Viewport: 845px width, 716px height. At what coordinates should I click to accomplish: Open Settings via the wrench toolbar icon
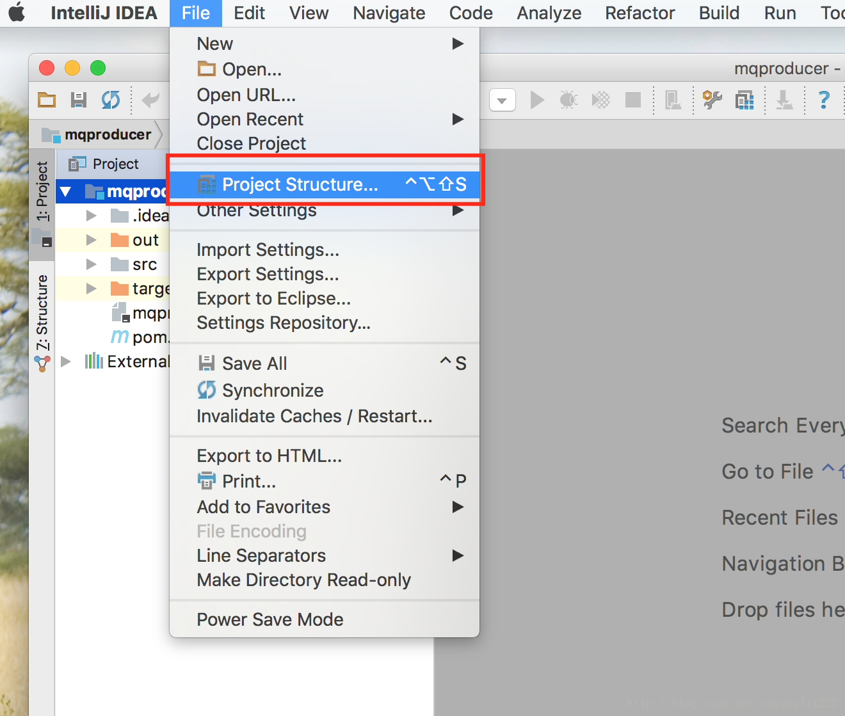tap(712, 100)
